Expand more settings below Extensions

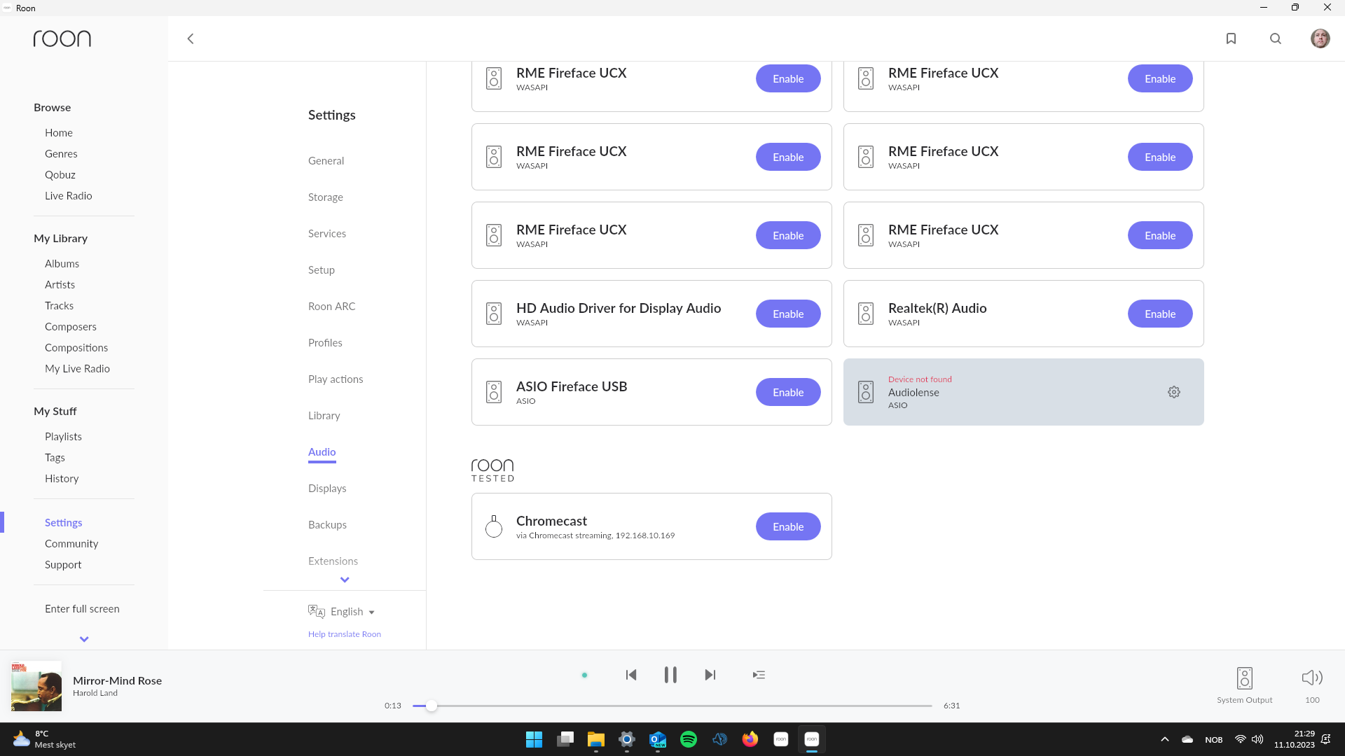click(345, 580)
